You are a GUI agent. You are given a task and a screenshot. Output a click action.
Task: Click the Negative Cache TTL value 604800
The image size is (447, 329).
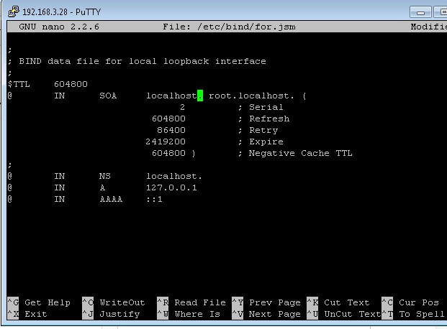pos(168,153)
